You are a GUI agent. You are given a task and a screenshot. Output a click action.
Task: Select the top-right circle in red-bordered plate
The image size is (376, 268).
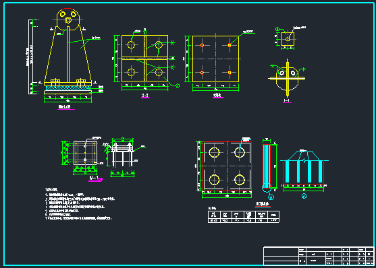[x=240, y=152]
